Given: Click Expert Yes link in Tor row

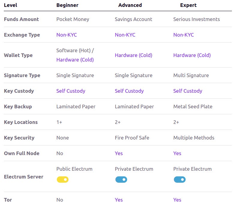Looking at the screenshot, I should tap(177, 200).
